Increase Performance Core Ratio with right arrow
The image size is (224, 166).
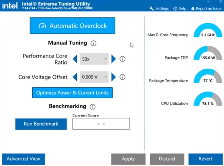coord(113,59)
